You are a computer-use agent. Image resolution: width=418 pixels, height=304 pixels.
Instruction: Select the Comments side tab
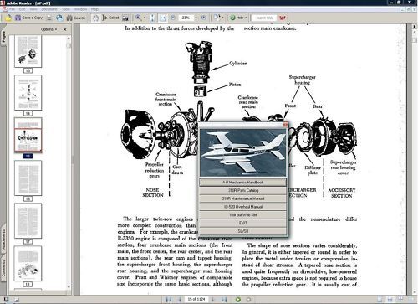point(3,269)
